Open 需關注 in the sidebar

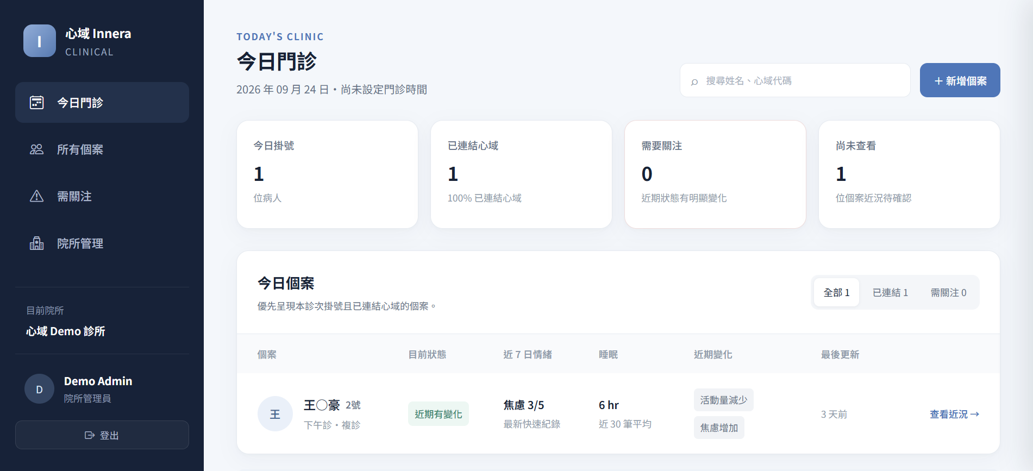[x=102, y=196]
